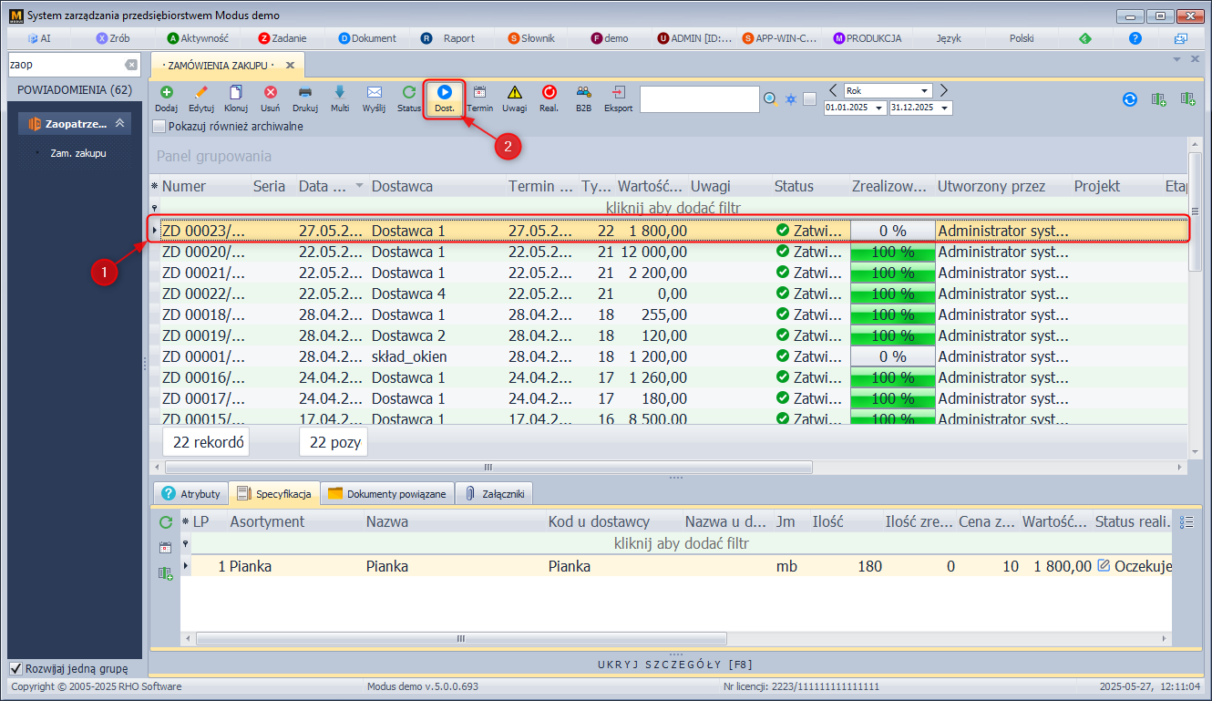Open the 01.01.2025 start date dropdown

tap(878, 108)
